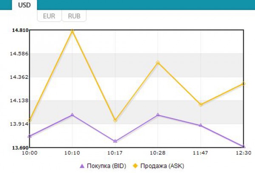The height and width of the screenshot is (173, 255).
Task: Click the BID triangle marker at 12:30
Action: (x=244, y=146)
